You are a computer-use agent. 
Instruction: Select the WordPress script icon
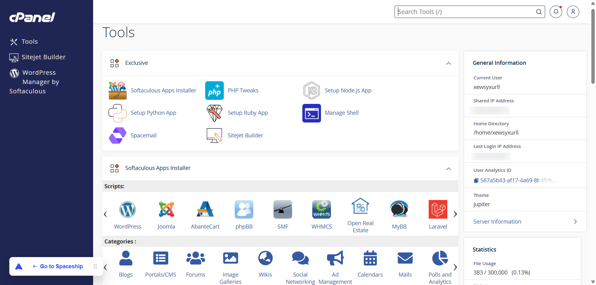[x=128, y=209]
